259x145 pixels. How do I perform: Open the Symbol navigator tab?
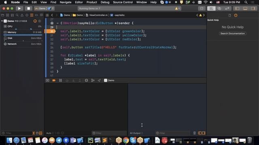coord(12,15)
